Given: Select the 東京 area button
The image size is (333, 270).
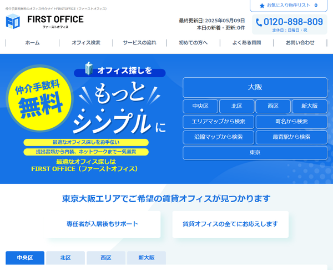Looking at the screenshot, I should (255, 153).
